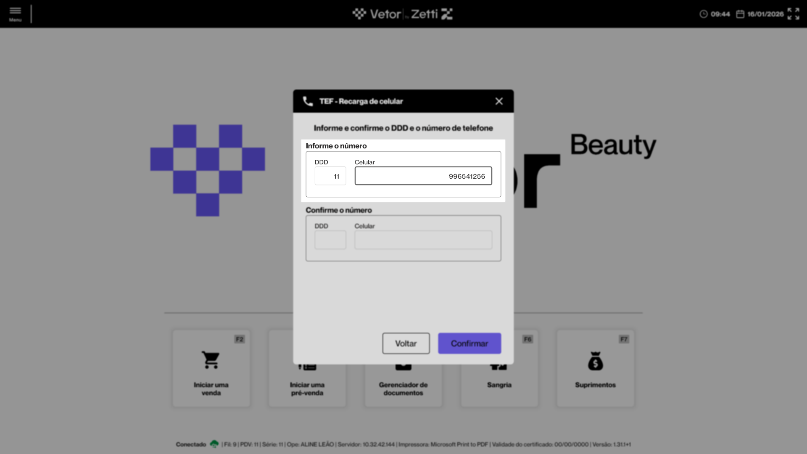Click the Celular field with 996541256
The height and width of the screenshot is (454, 807).
(423, 176)
